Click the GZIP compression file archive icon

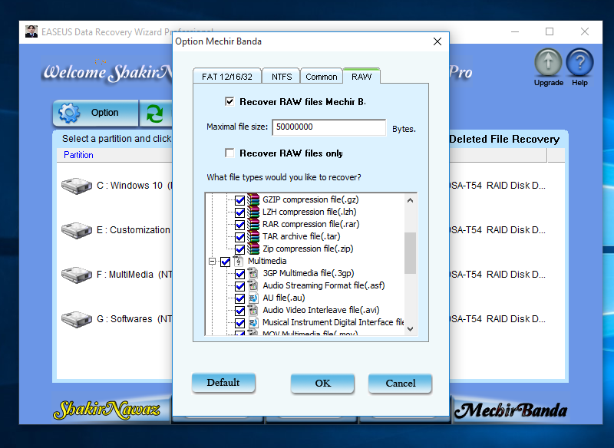[253, 199]
